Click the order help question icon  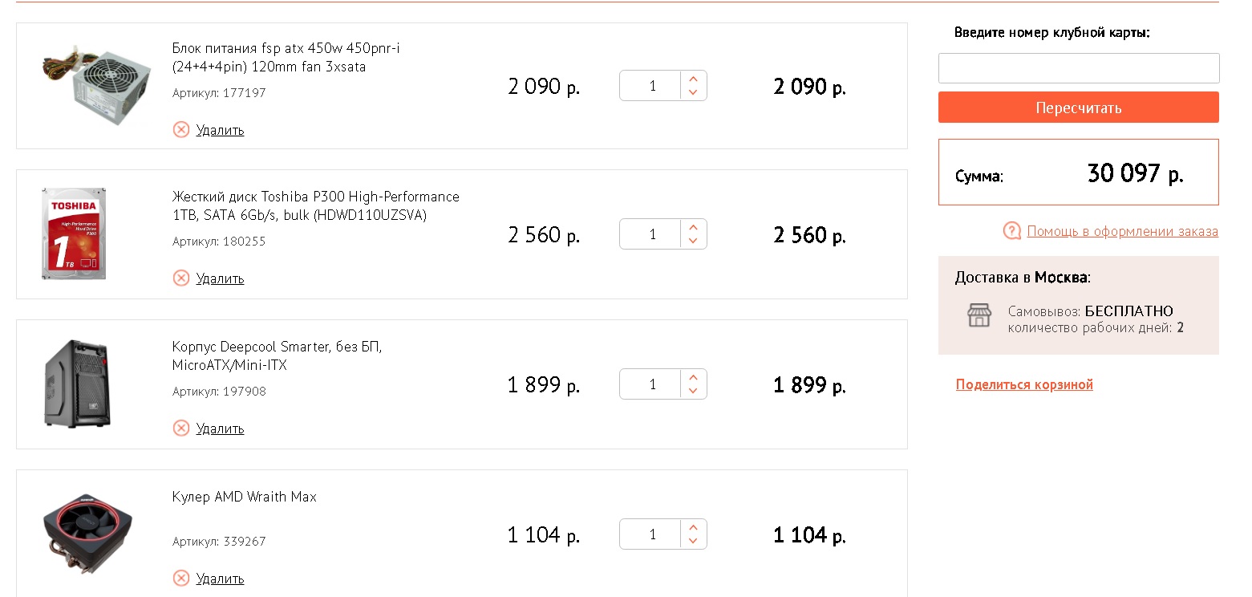1012,232
